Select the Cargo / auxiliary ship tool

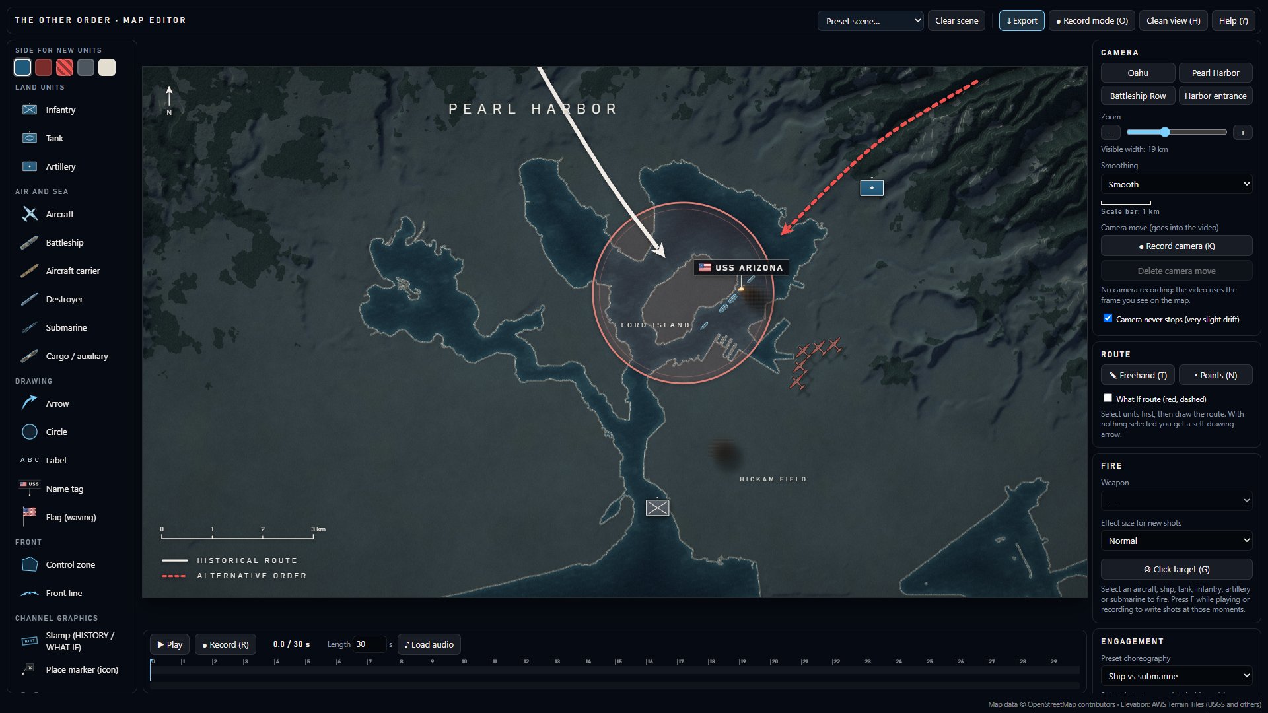click(72, 356)
